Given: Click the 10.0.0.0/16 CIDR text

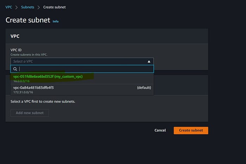Looking at the screenshot, I should (21, 81).
